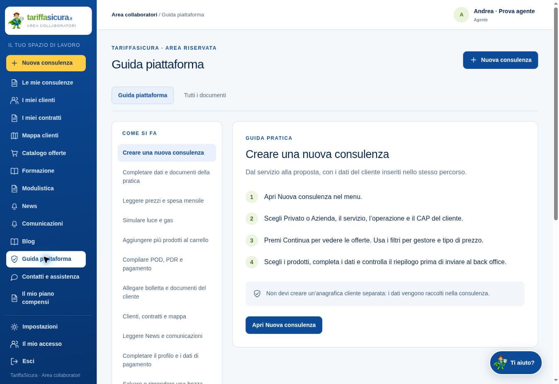Click the book icon beside Formazione
The image size is (559, 384).
point(15,171)
